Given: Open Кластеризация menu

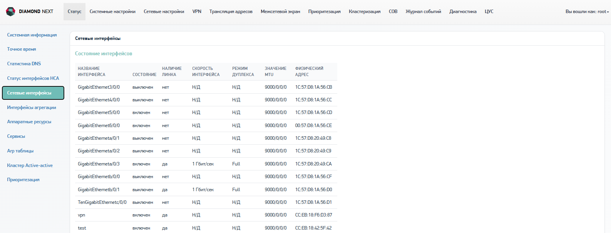Looking at the screenshot, I should pos(365,12).
